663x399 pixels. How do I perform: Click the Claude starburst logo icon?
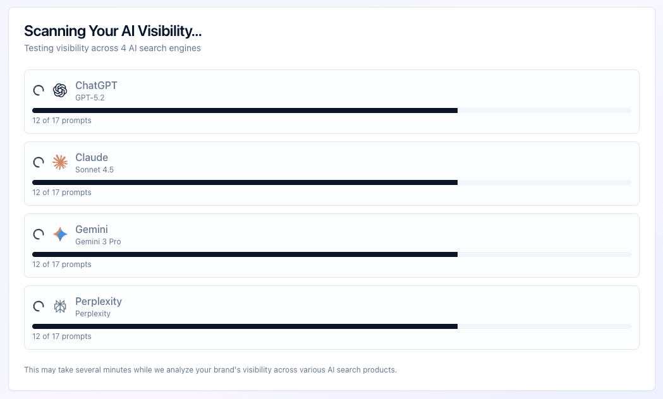(60, 162)
